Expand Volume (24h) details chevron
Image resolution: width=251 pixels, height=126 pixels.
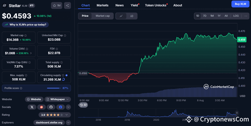click(x=31, y=53)
